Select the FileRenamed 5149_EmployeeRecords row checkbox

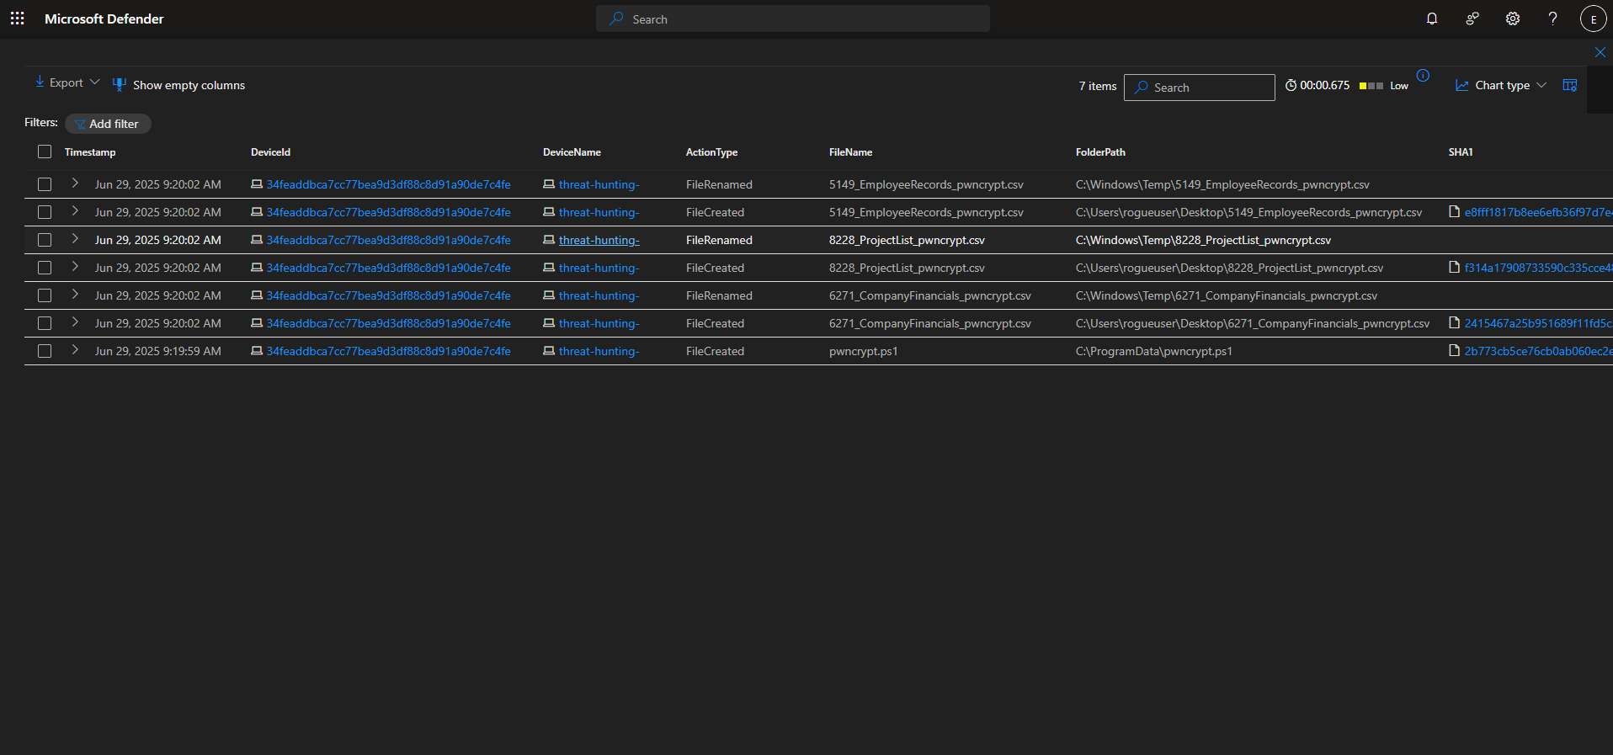[x=45, y=184]
